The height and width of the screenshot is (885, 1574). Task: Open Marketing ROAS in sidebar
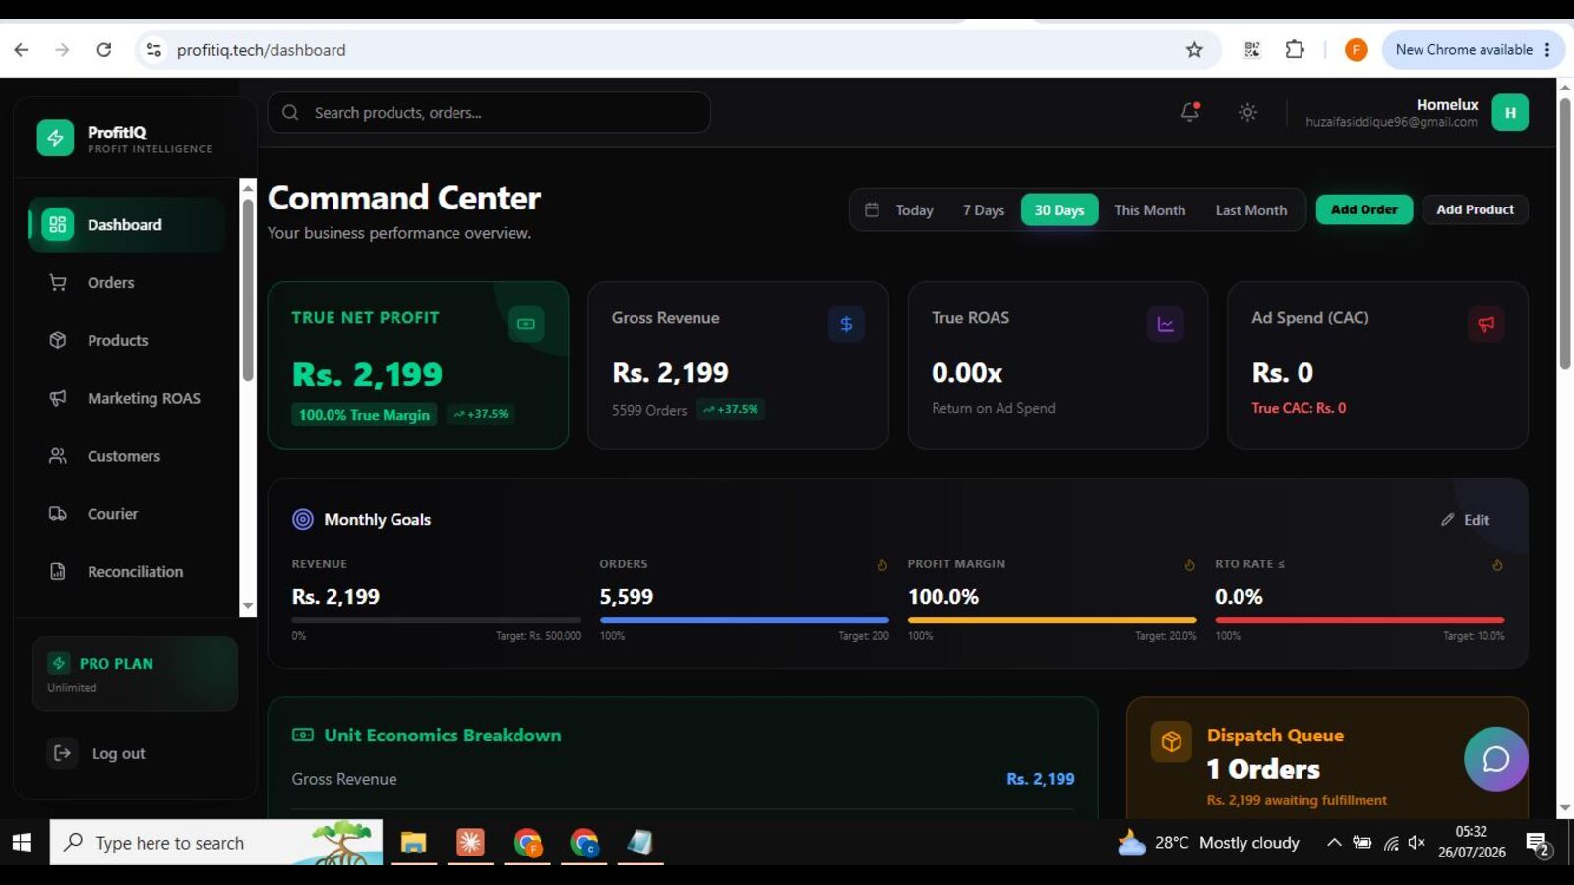127,398
